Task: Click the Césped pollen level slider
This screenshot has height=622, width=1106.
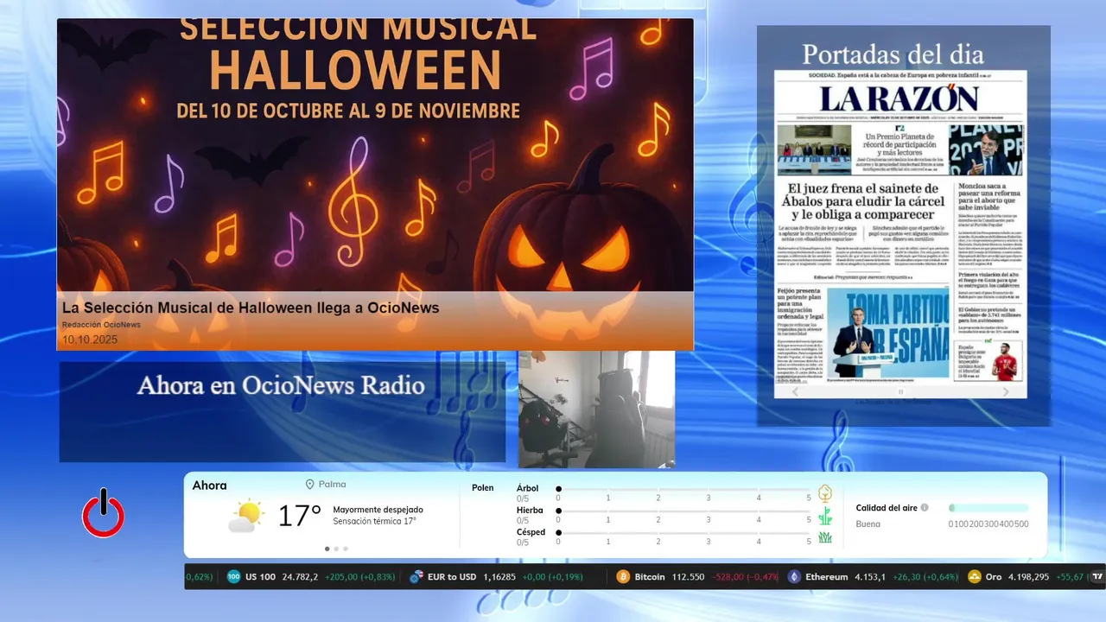Action: pyautogui.click(x=684, y=533)
